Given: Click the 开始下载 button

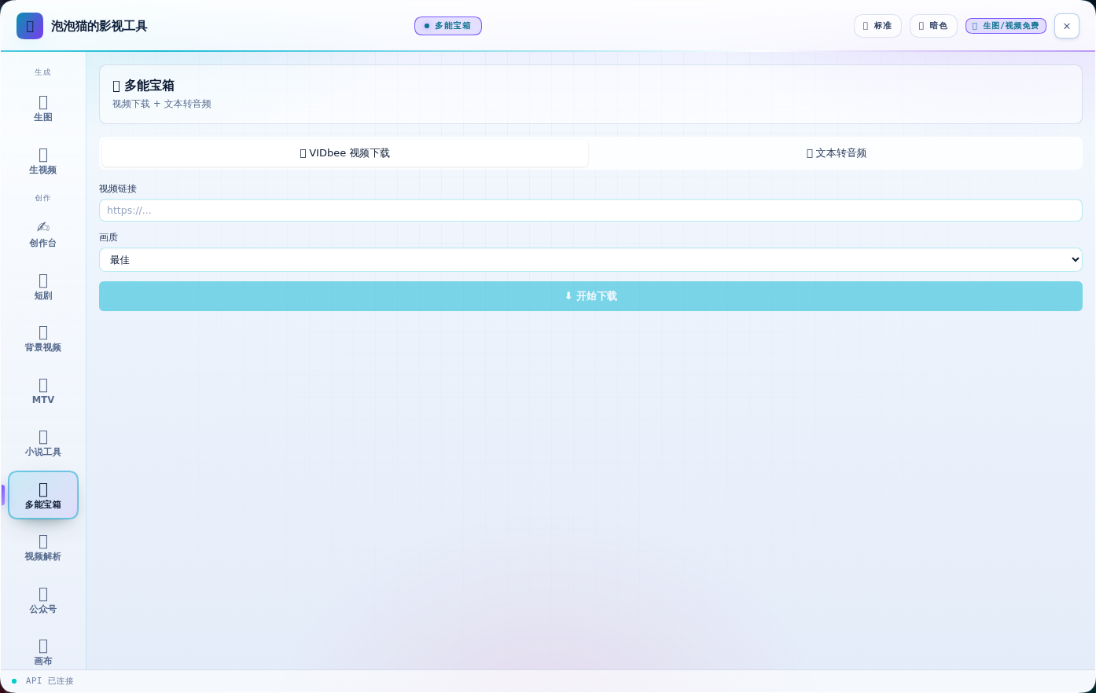Looking at the screenshot, I should click(590, 296).
